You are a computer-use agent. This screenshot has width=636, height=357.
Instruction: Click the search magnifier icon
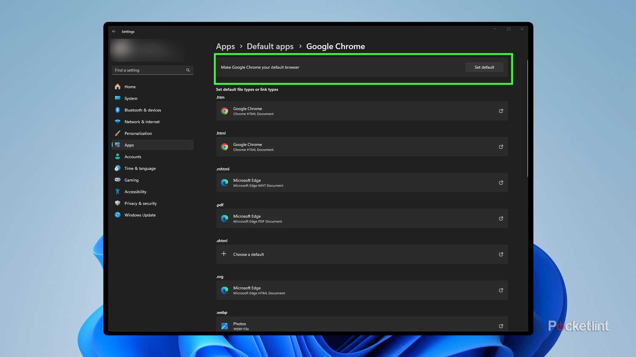(x=188, y=70)
